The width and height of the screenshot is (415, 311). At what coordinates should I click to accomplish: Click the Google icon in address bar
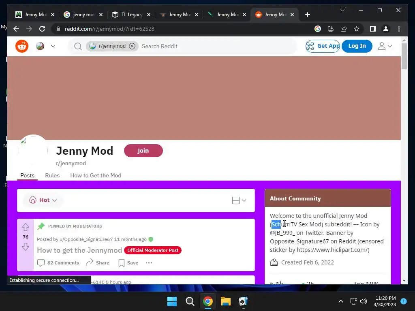click(318, 29)
